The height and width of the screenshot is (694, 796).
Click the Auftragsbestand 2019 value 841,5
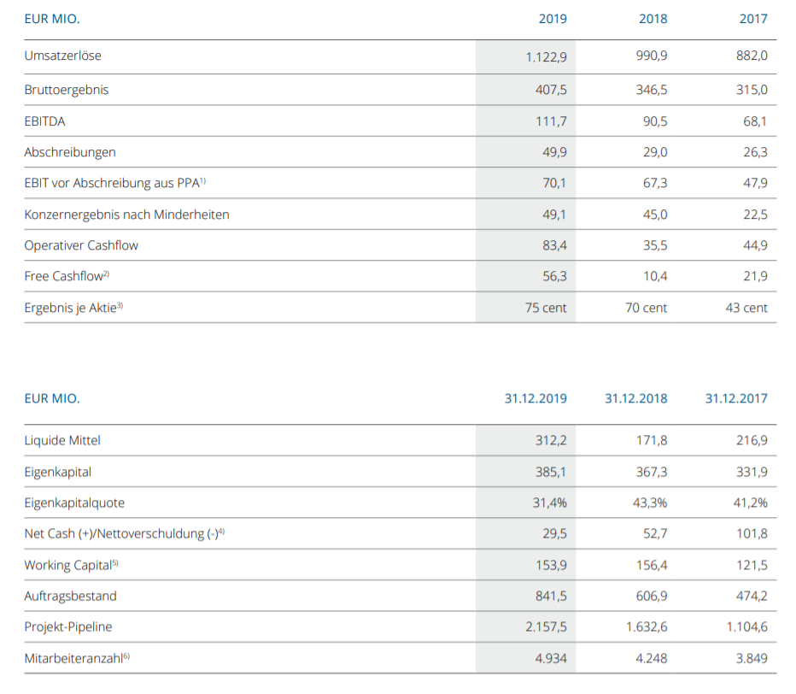550,596
